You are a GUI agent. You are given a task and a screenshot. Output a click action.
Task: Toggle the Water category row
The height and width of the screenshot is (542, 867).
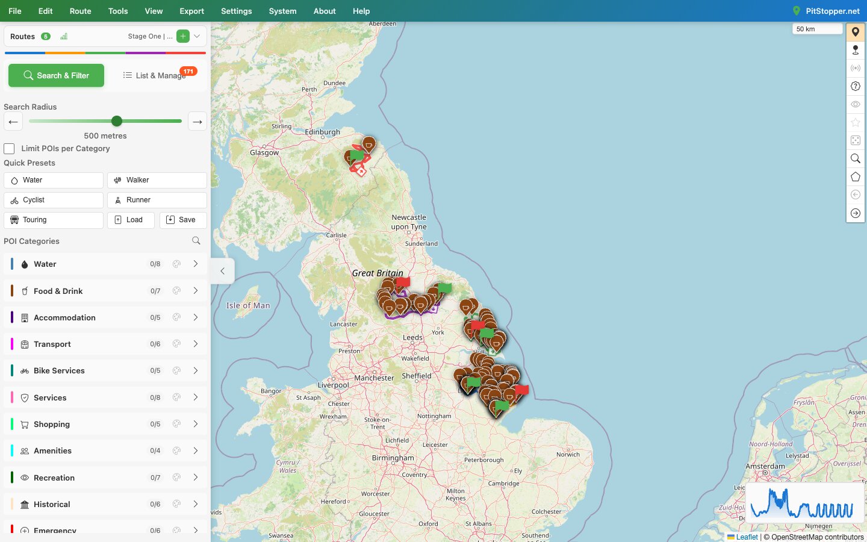coord(105,264)
